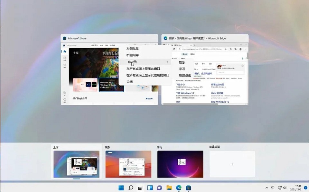Image resolution: width=309 pixels, height=192 pixels.
Task: Choose 新建桌面 in the submenu
Action: tap(185, 76)
